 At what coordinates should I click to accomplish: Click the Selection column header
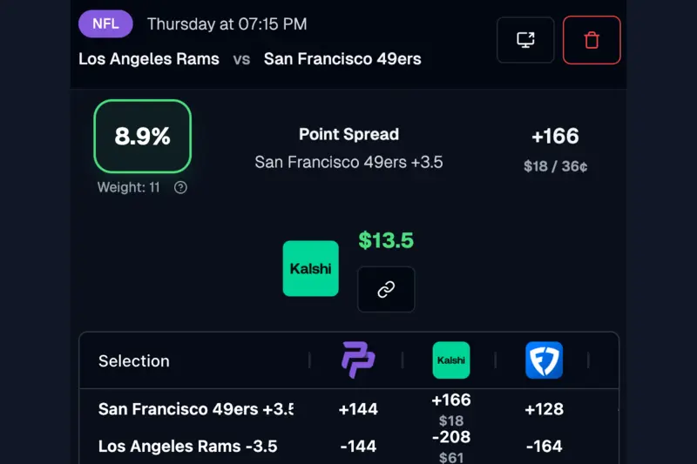(x=134, y=361)
